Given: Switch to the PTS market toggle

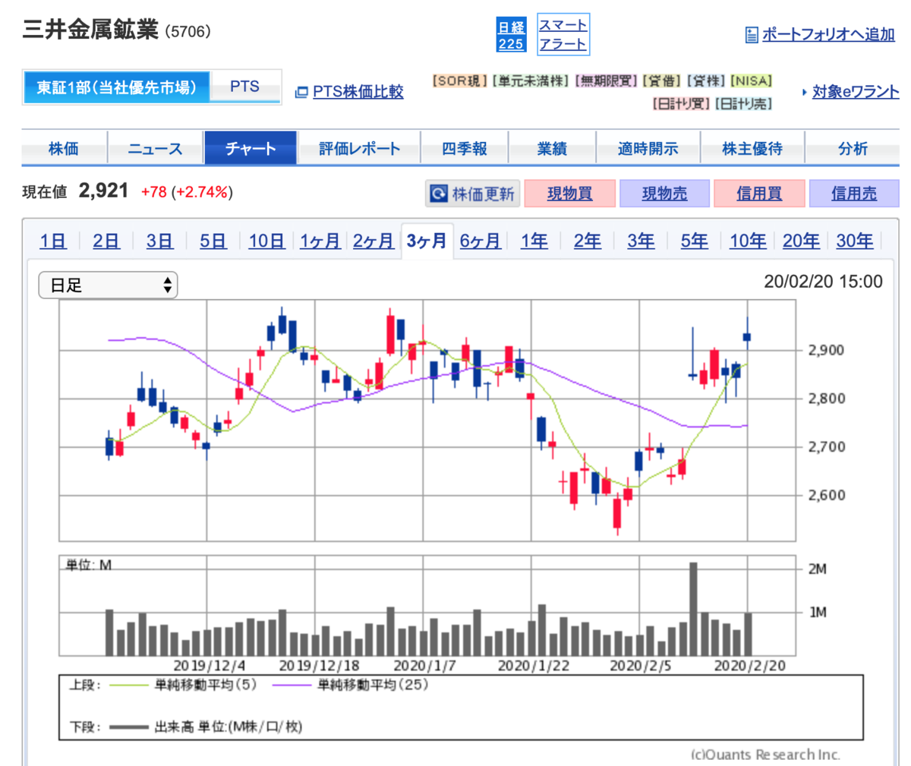Looking at the screenshot, I should (244, 87).
